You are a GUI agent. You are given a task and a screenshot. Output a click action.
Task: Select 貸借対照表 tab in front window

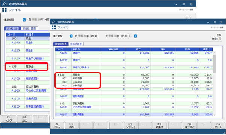(x=61, y=44)
